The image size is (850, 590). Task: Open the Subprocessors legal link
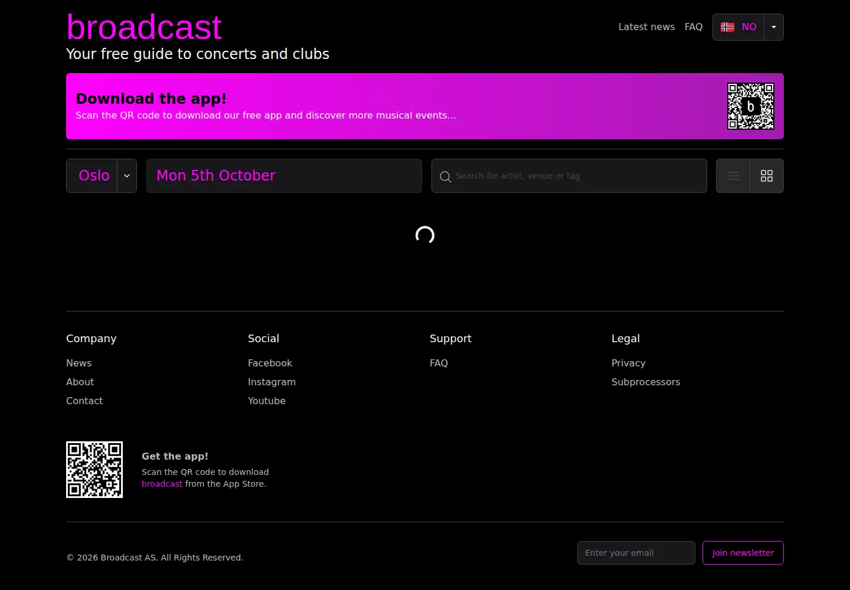pos(646,382)
